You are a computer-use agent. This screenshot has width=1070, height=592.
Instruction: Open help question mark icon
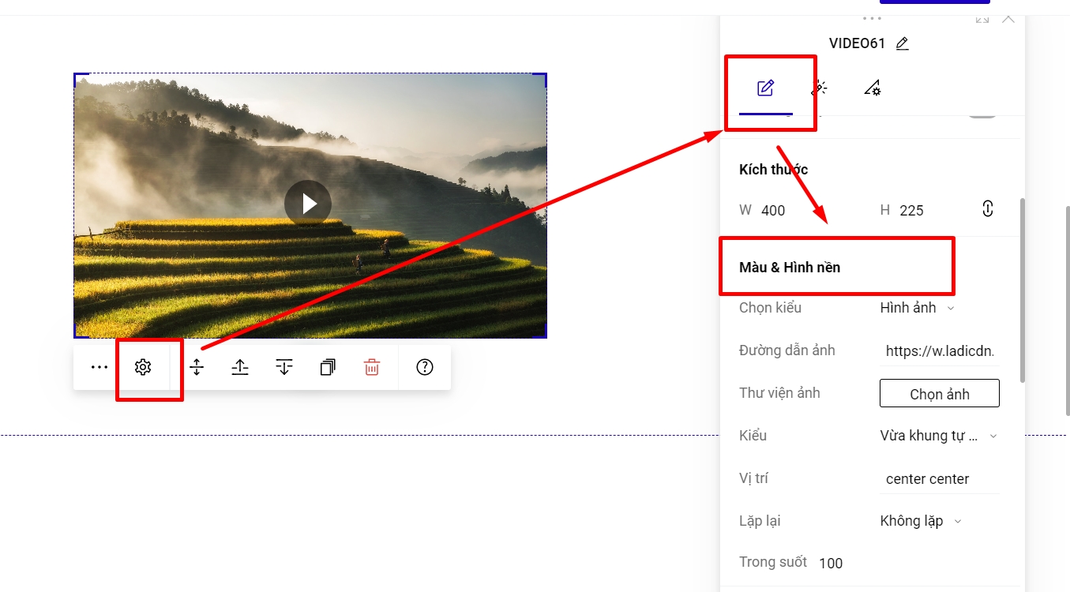pos(425,367)
